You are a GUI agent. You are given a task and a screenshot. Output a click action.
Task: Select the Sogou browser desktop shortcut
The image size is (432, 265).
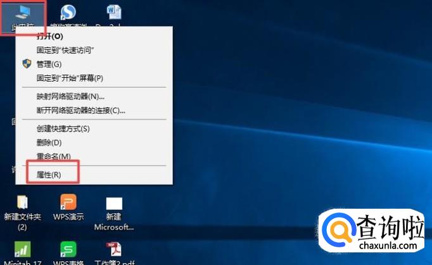[68, 13]
